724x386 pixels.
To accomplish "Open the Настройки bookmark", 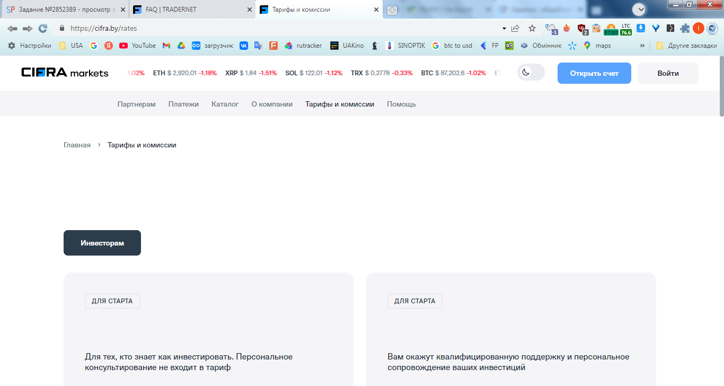I will (x=30, y=46).
